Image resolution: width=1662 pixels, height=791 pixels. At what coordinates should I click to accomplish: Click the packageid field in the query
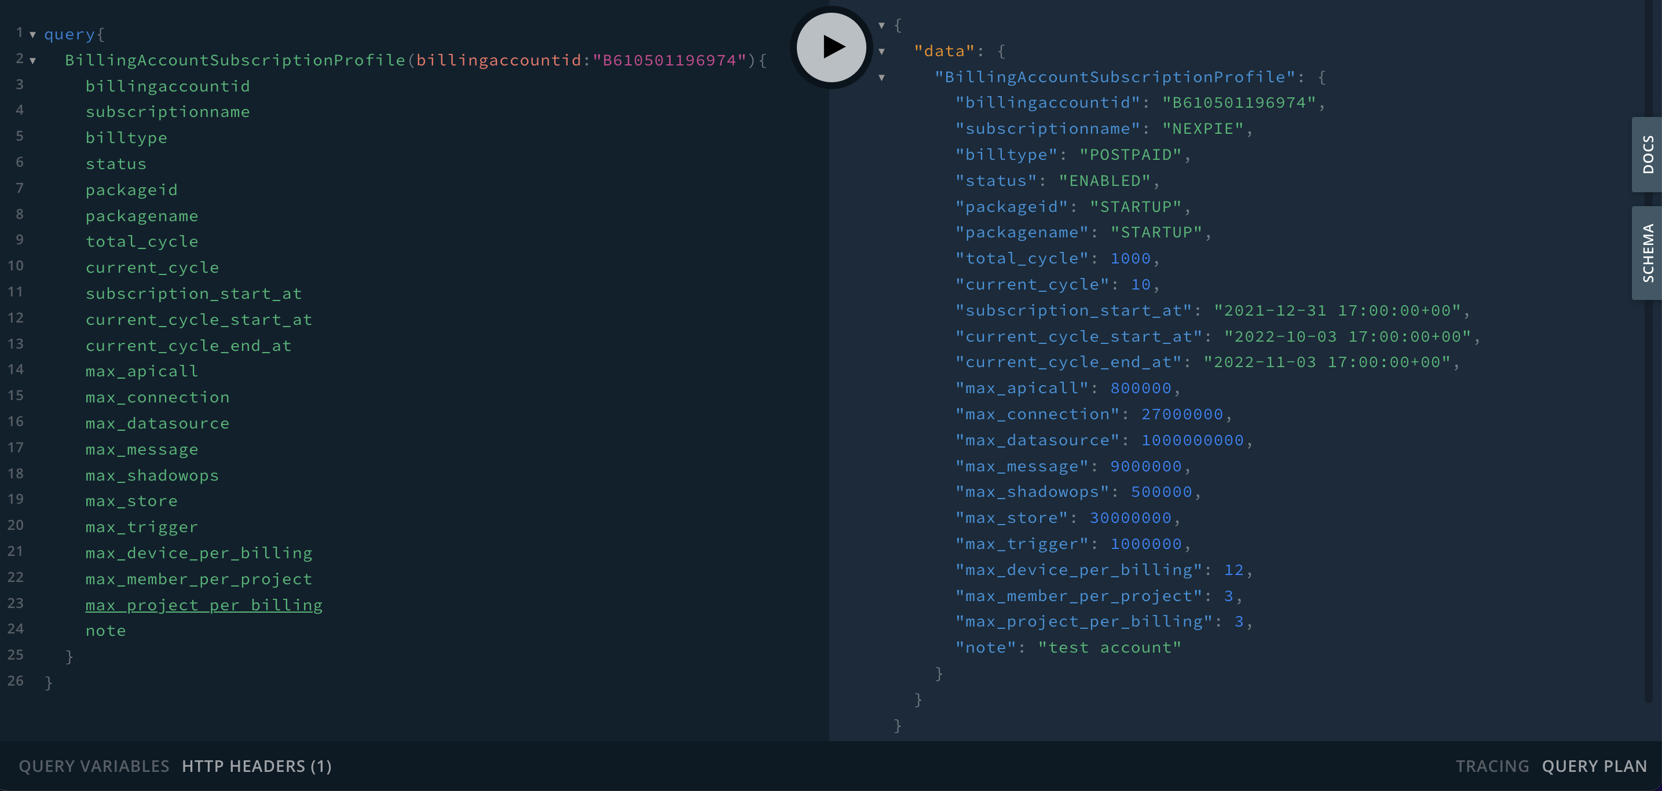tap(131, 190)
